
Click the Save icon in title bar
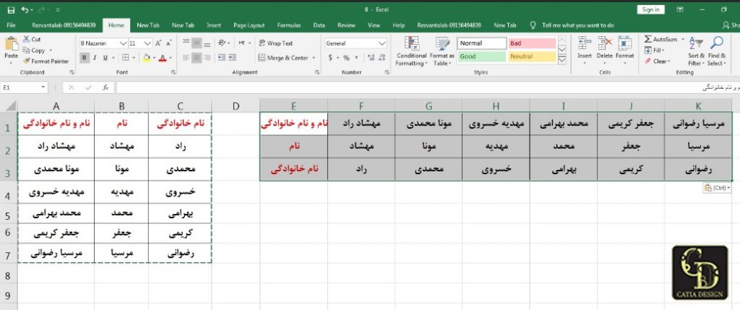click(x=11, y=10)
